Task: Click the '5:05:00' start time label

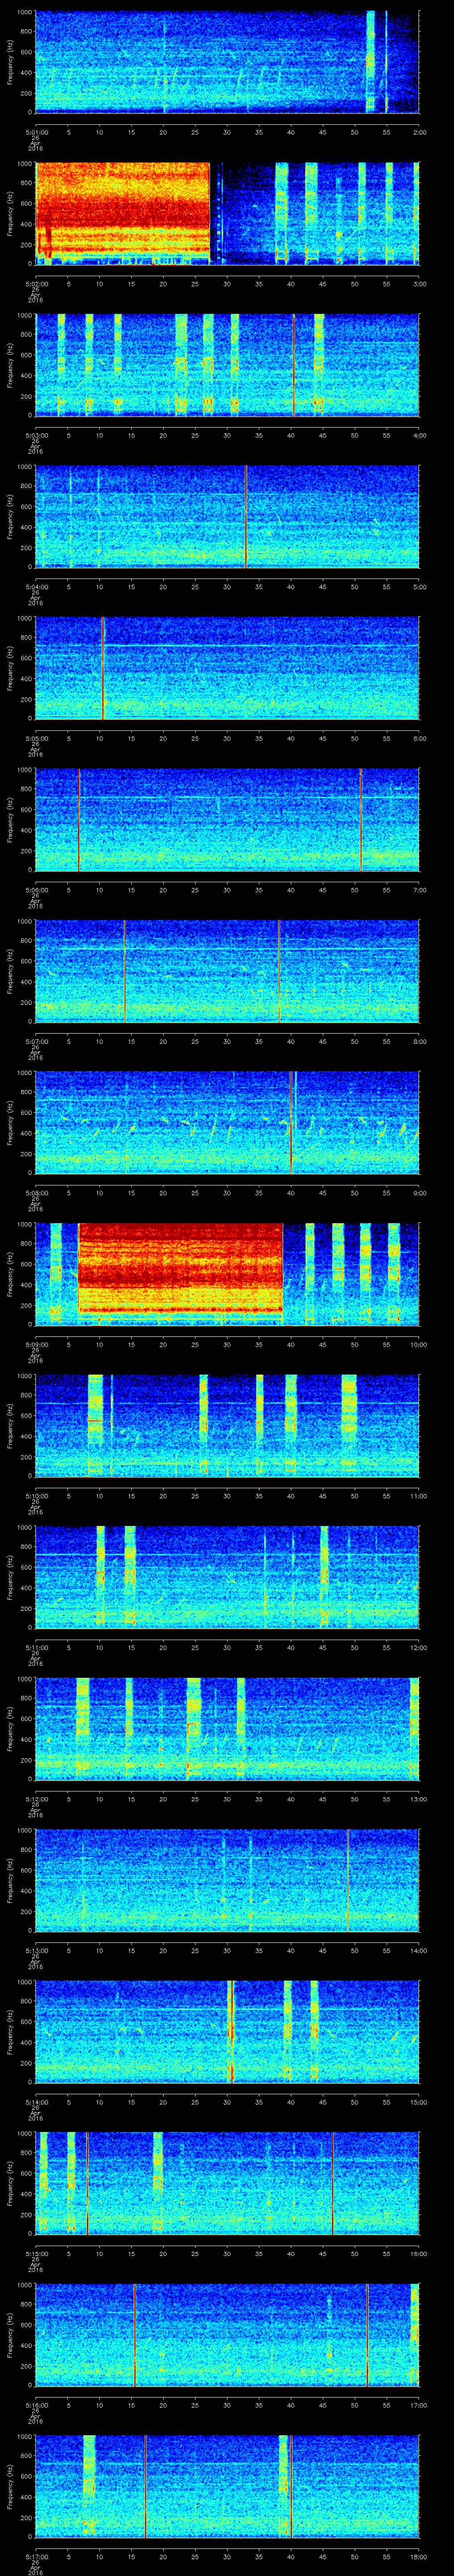Action: [36, 738]
